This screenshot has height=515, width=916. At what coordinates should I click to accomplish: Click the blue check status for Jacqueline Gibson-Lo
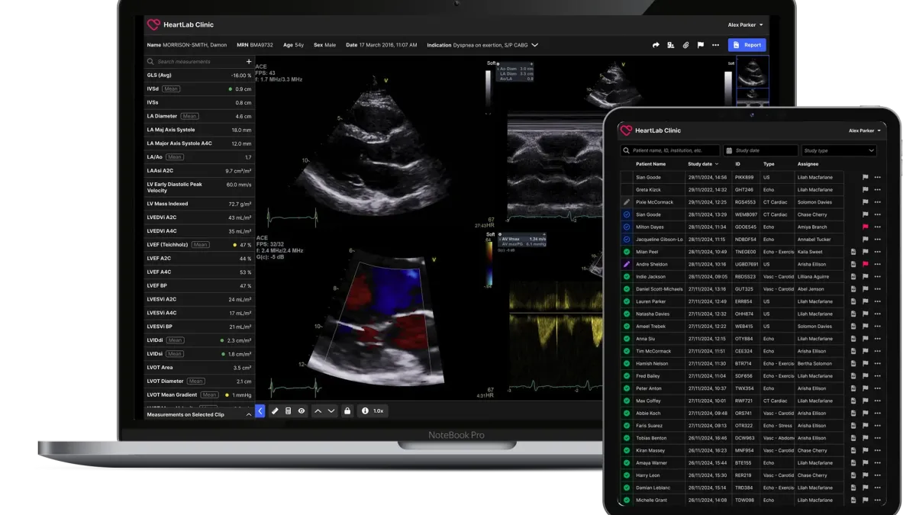(627, 240)
